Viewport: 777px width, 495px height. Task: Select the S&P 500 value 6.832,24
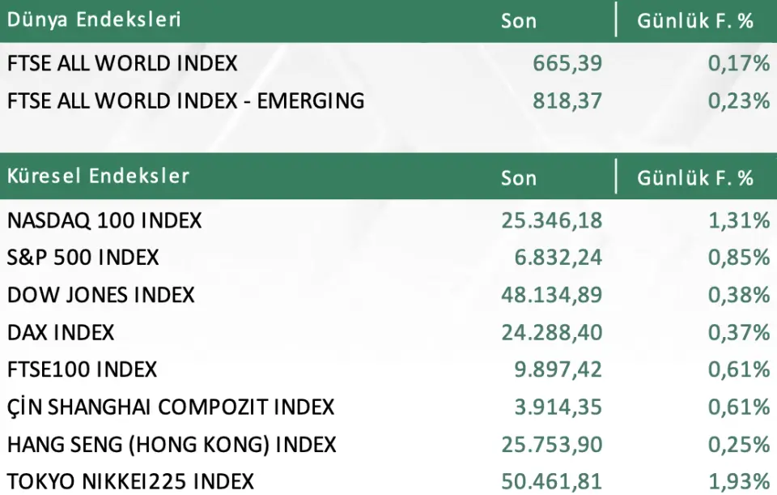[x=558, y=258]
